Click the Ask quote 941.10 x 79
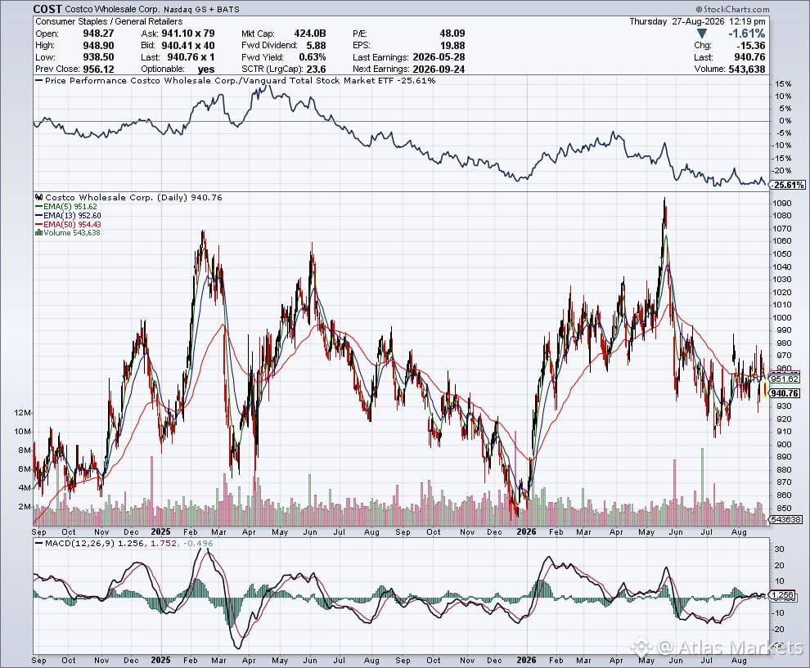810x668 pixels. click(188, 34)
